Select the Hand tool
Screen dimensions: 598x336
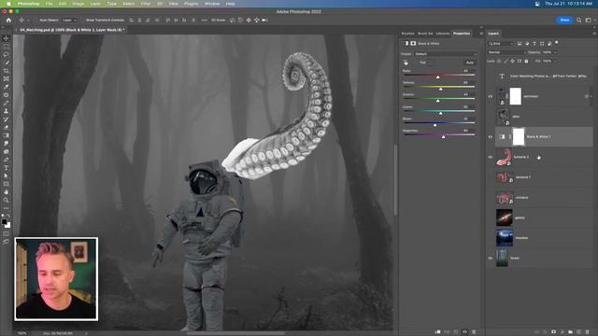[7, 192]
